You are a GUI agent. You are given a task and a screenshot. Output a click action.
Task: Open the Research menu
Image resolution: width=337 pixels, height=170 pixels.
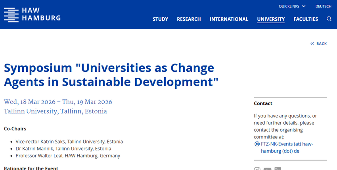coord(189,19)
